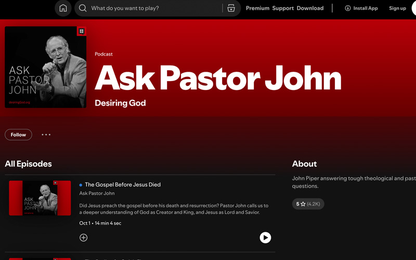The image size is (416, 260).
Task: Click the 'Ask Pastor John' main title
Action: 218,78
